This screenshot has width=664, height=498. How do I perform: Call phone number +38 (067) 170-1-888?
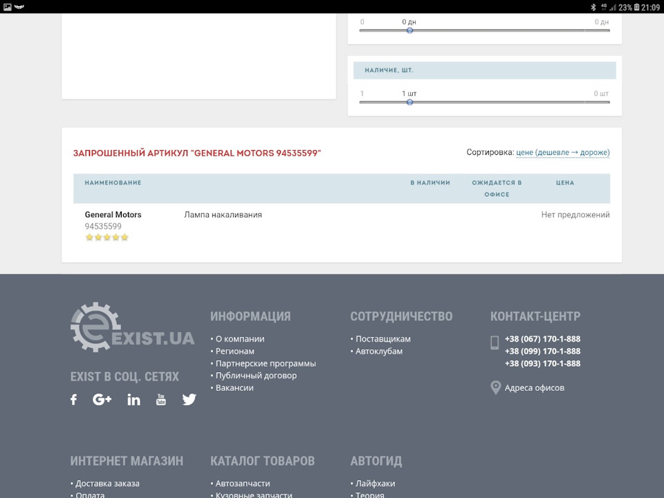click(542, 339)
